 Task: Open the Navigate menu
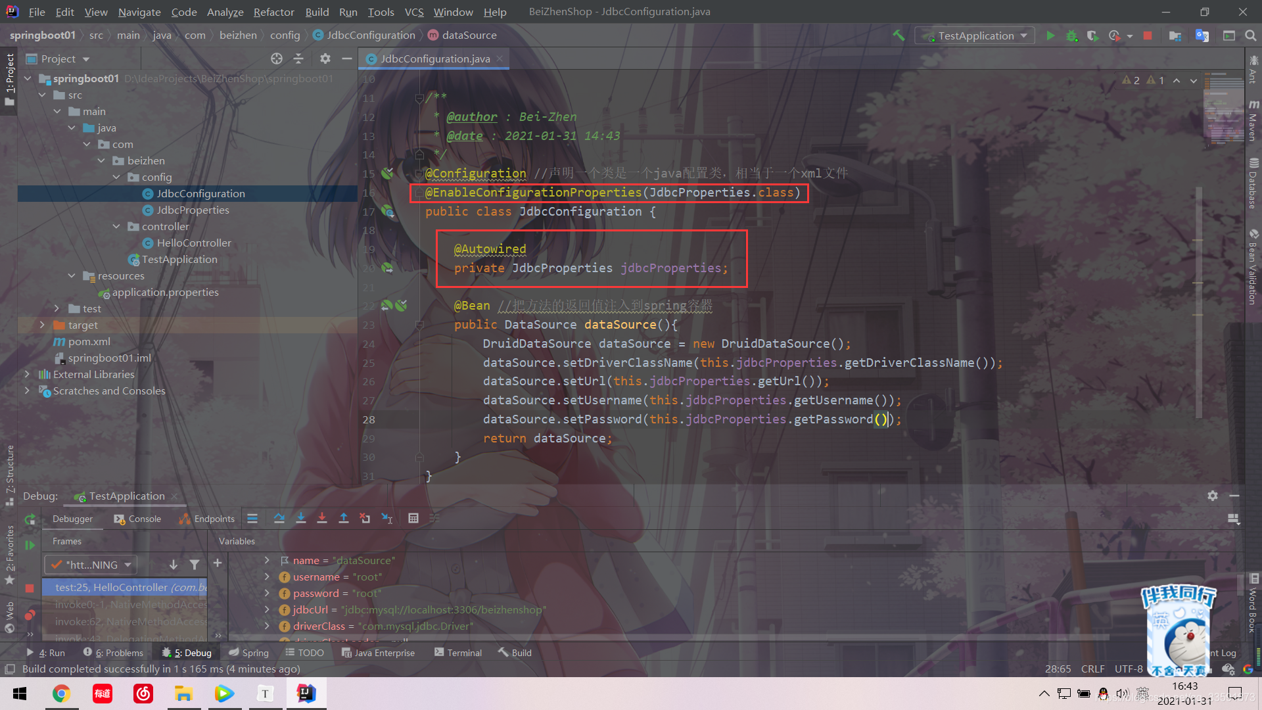[139, 12]
